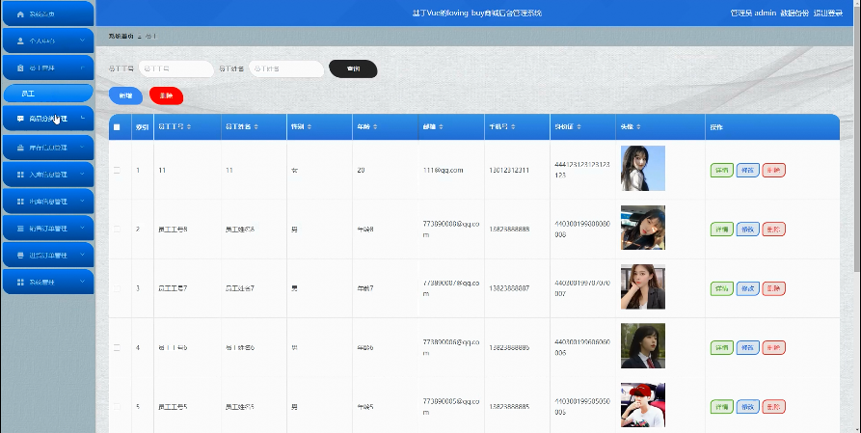
Task: Select the 员工 submenu item
Action: coord(48,94)
